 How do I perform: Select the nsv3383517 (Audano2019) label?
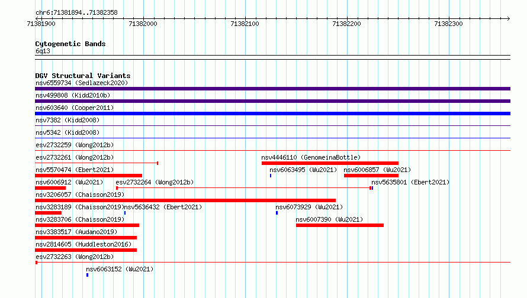(x=76, y=232)
